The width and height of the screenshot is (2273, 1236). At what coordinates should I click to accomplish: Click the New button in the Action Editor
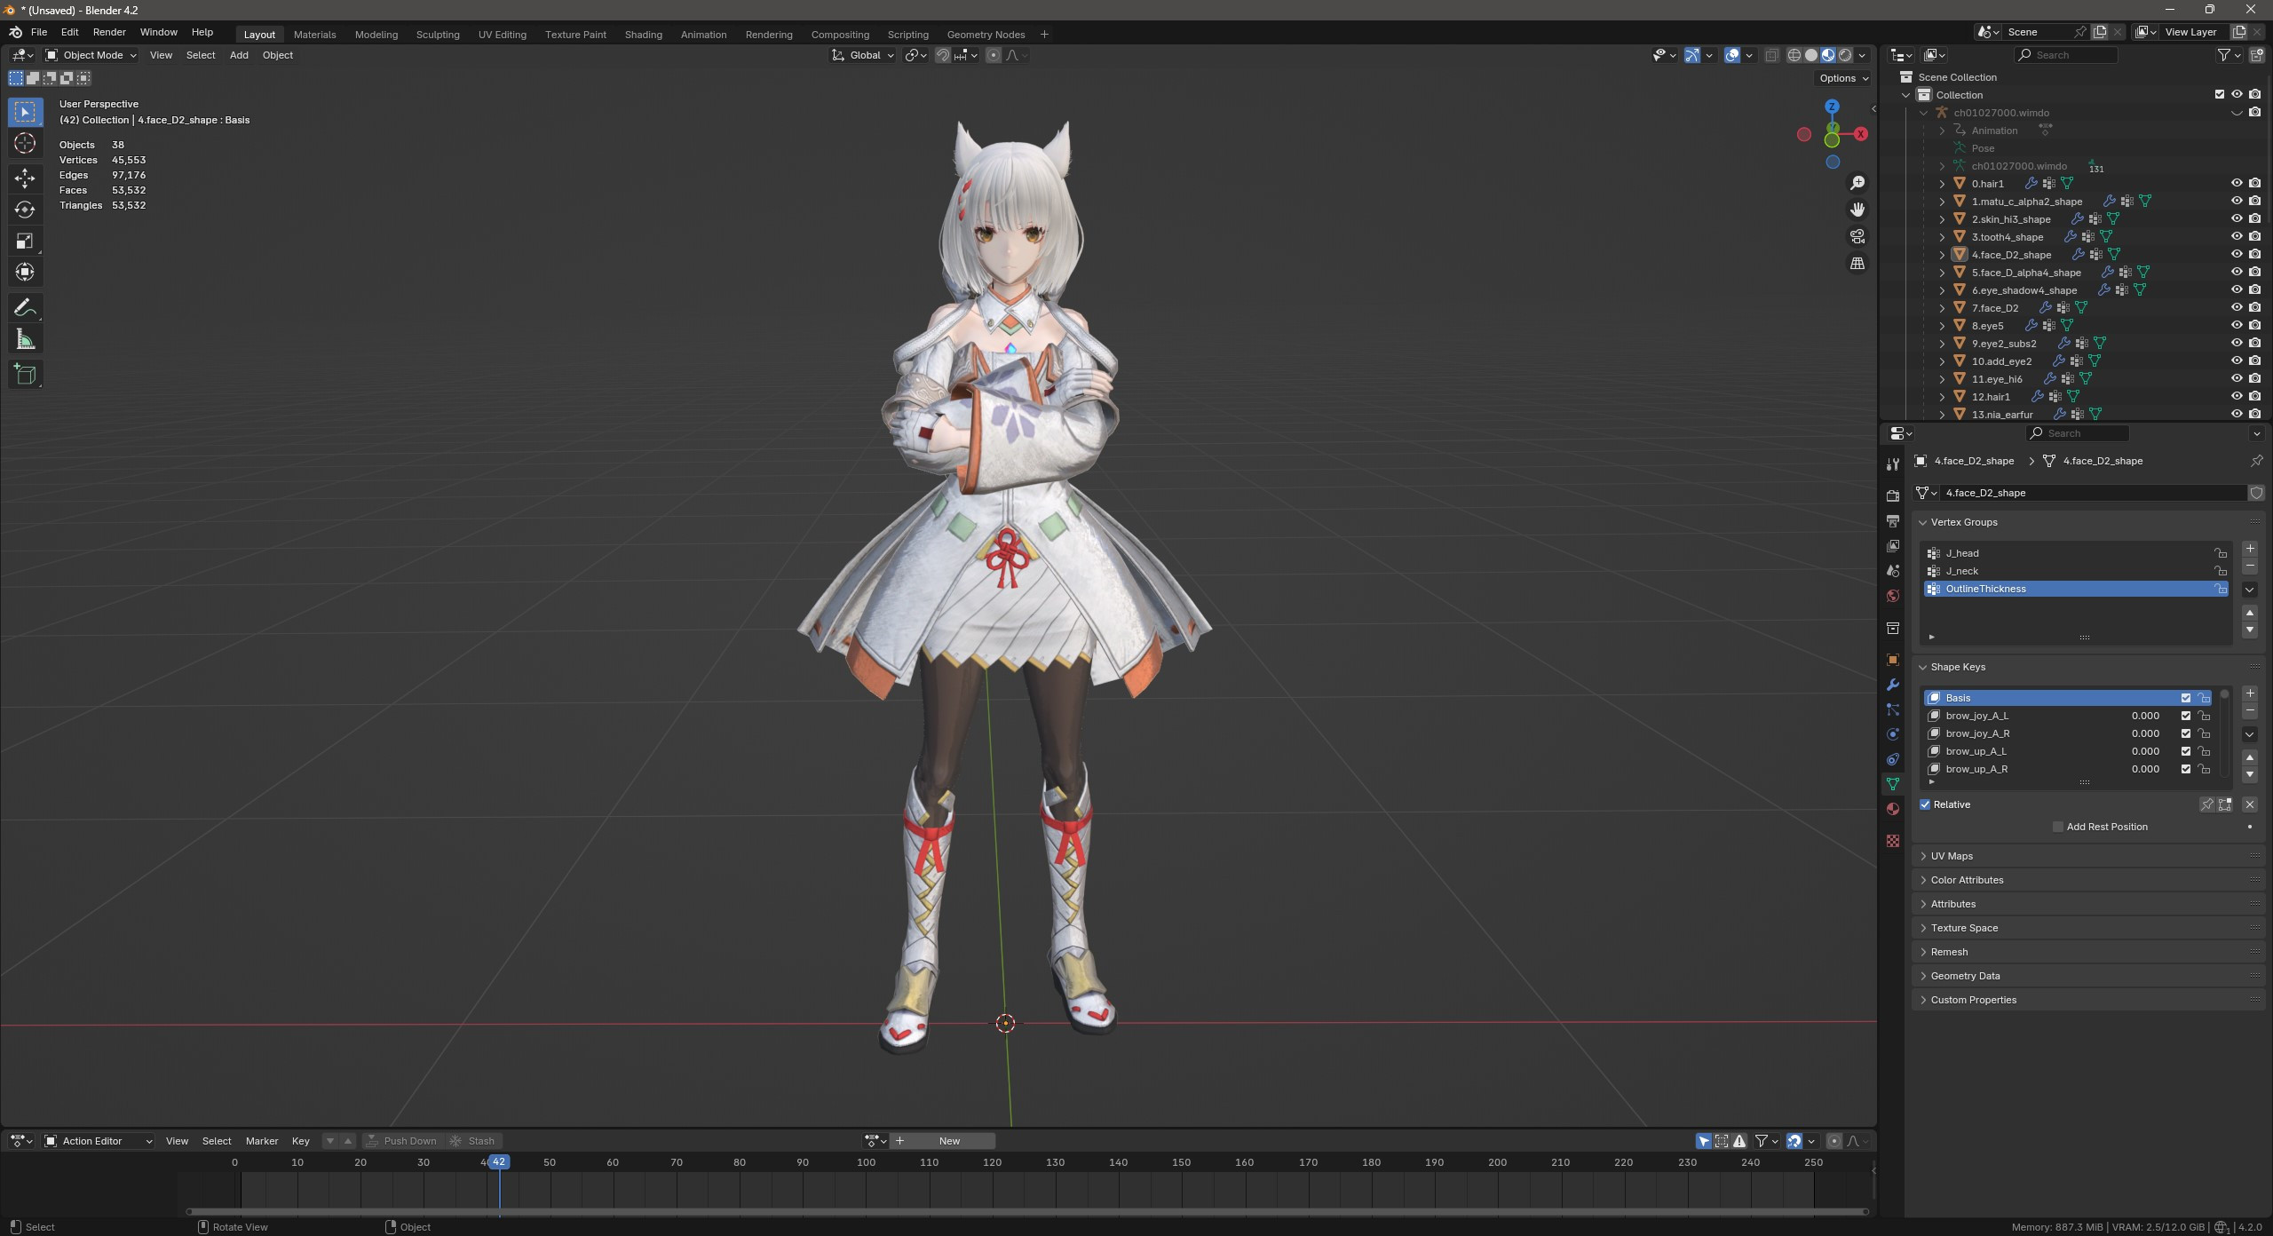tap(950, 1140)
